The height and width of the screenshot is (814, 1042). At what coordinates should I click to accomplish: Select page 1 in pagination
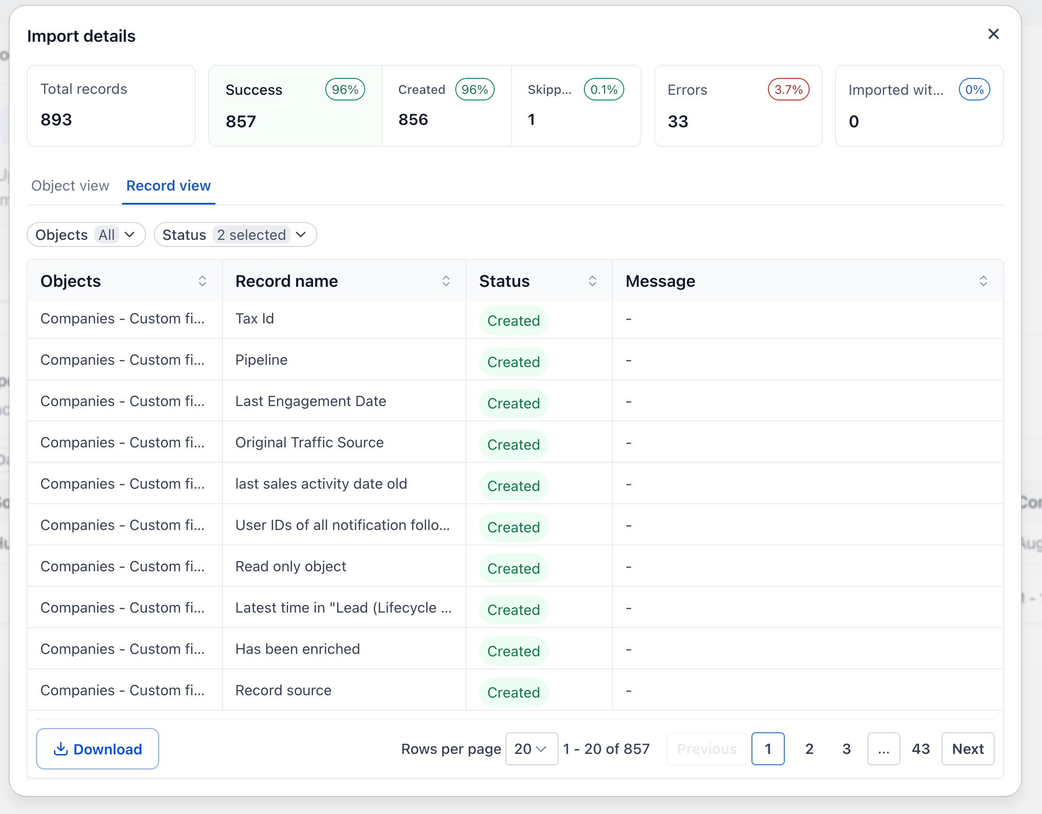[768, 749]
